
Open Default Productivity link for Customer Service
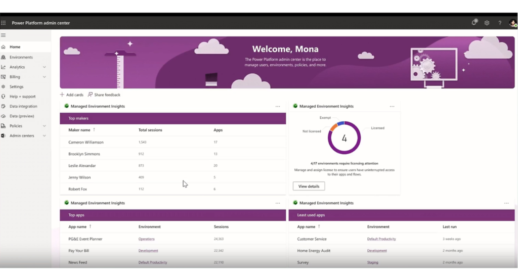pos(381,239)
